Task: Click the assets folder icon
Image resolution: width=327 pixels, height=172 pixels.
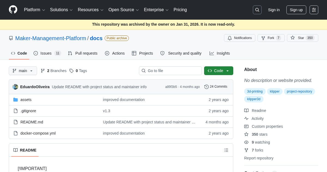Action: [16, 100]
